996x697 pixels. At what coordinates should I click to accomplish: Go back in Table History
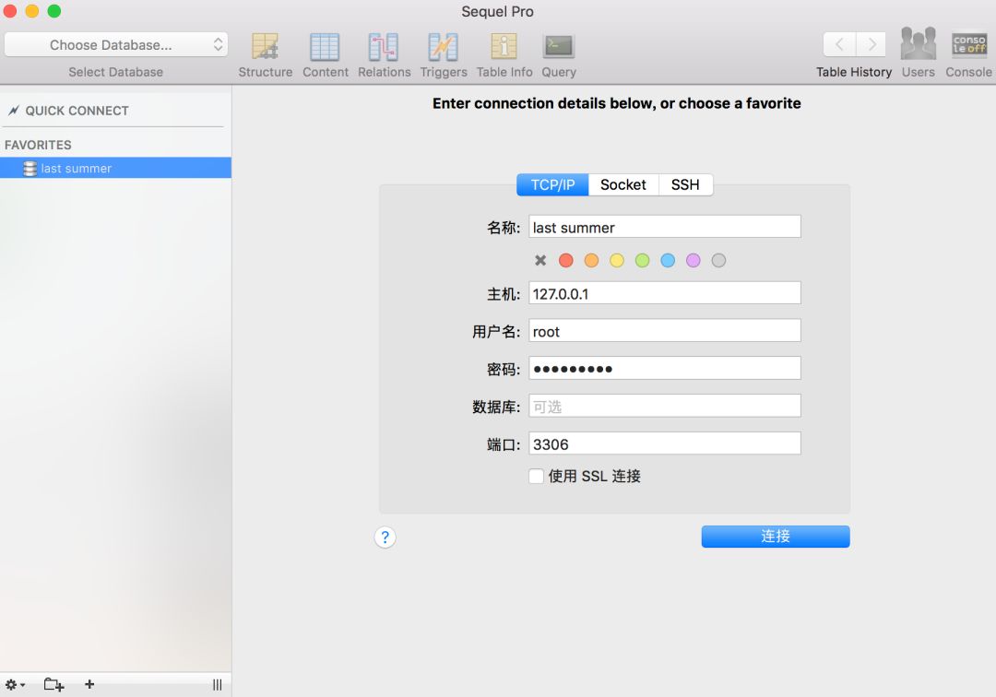[839, 44]
